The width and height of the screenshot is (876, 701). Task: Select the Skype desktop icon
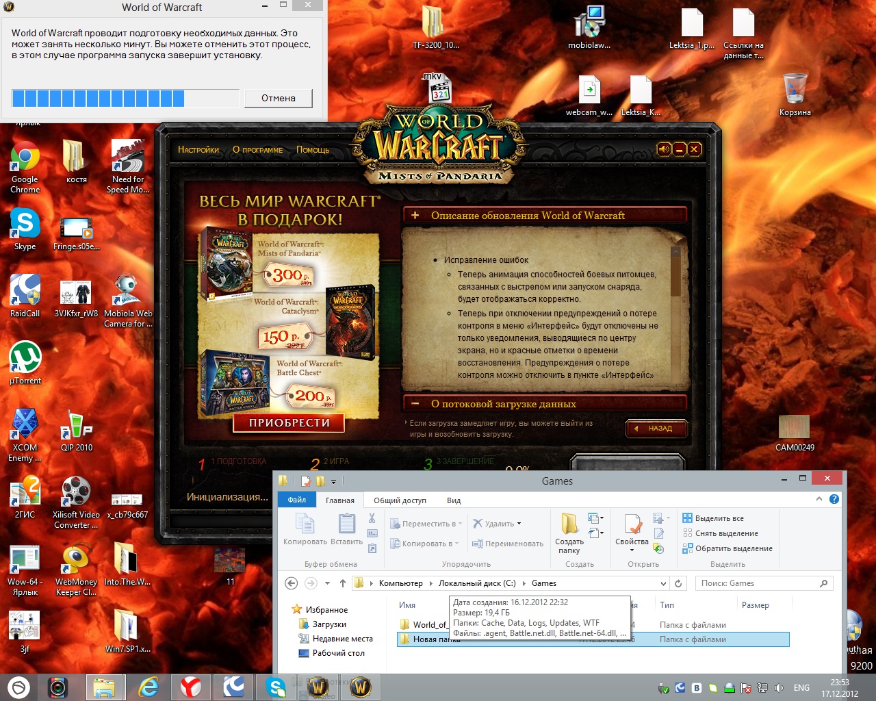coord(25,229)
